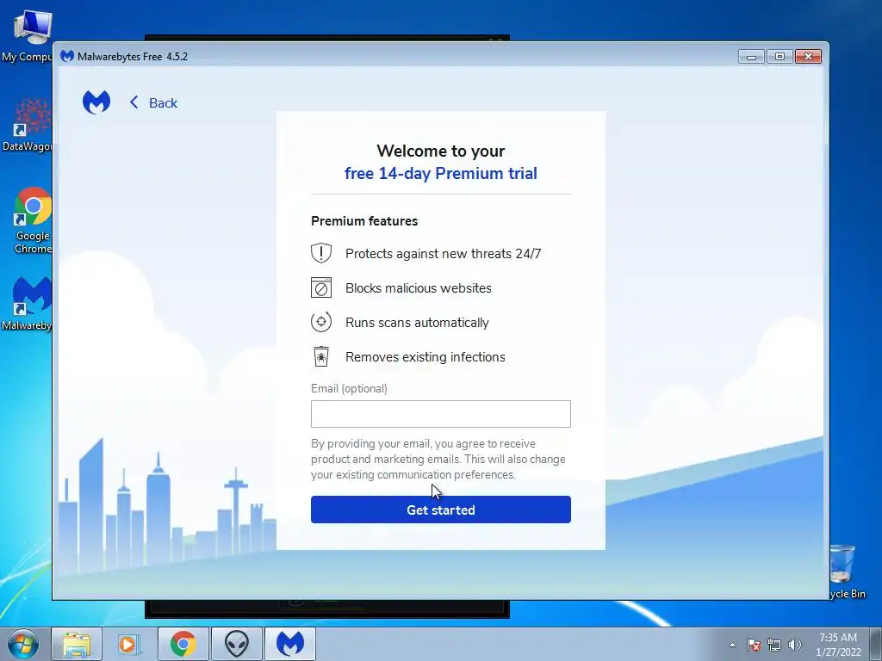Click the shield icon for threat protection
This screenshot has height=661, width=882.
(321, 253)
